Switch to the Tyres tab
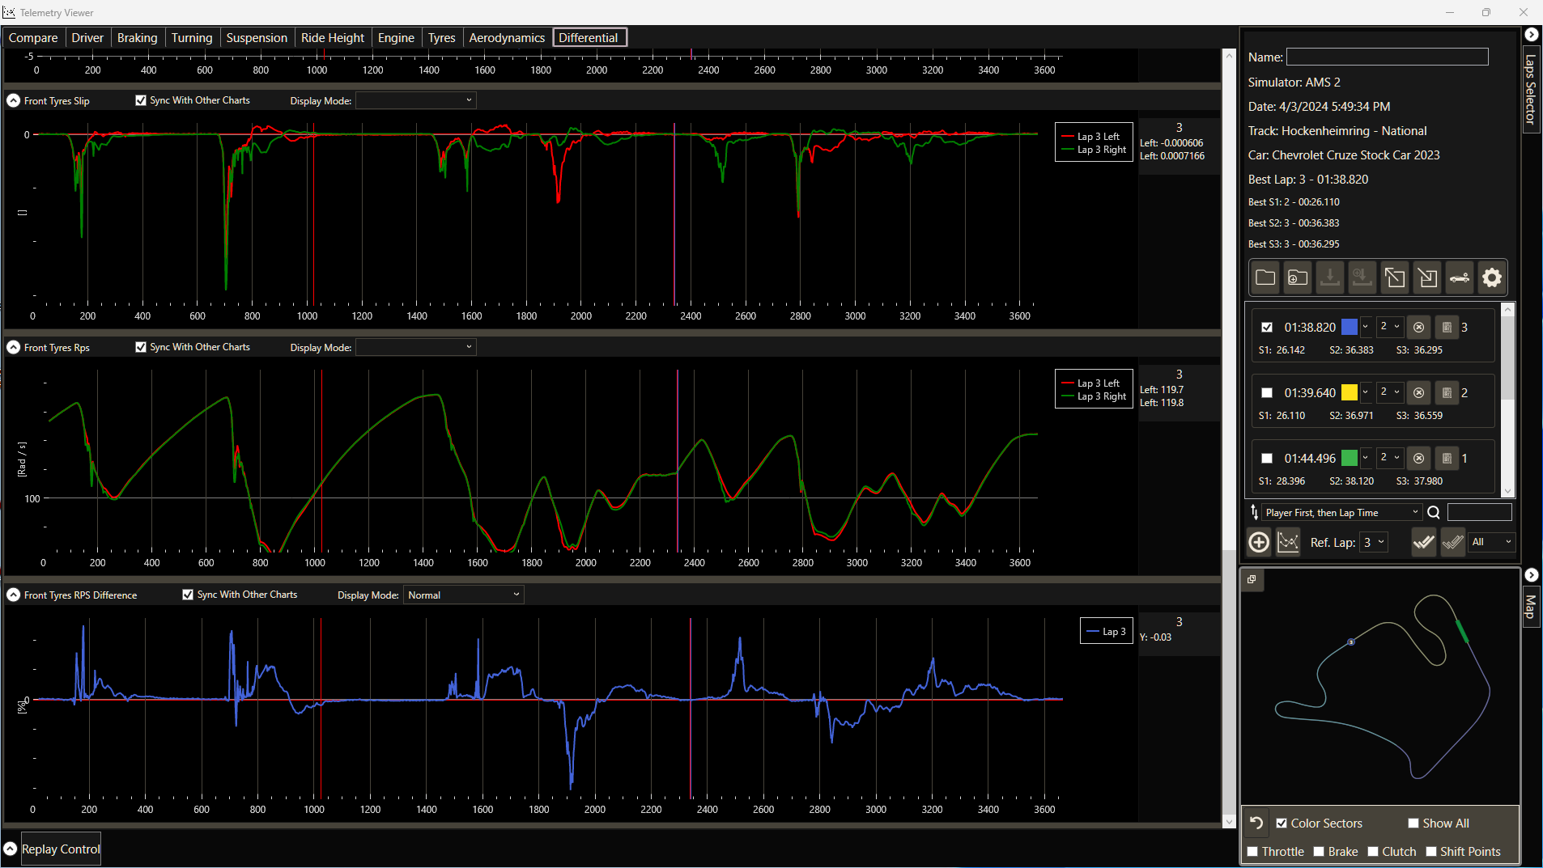This screenshot has width=1543, height=868. click(x=442, y=38)
